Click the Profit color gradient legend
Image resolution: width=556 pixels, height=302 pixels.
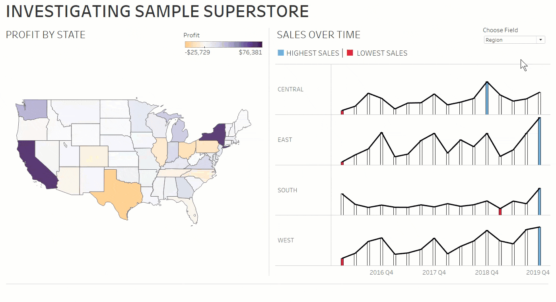[x=223, y=44]
